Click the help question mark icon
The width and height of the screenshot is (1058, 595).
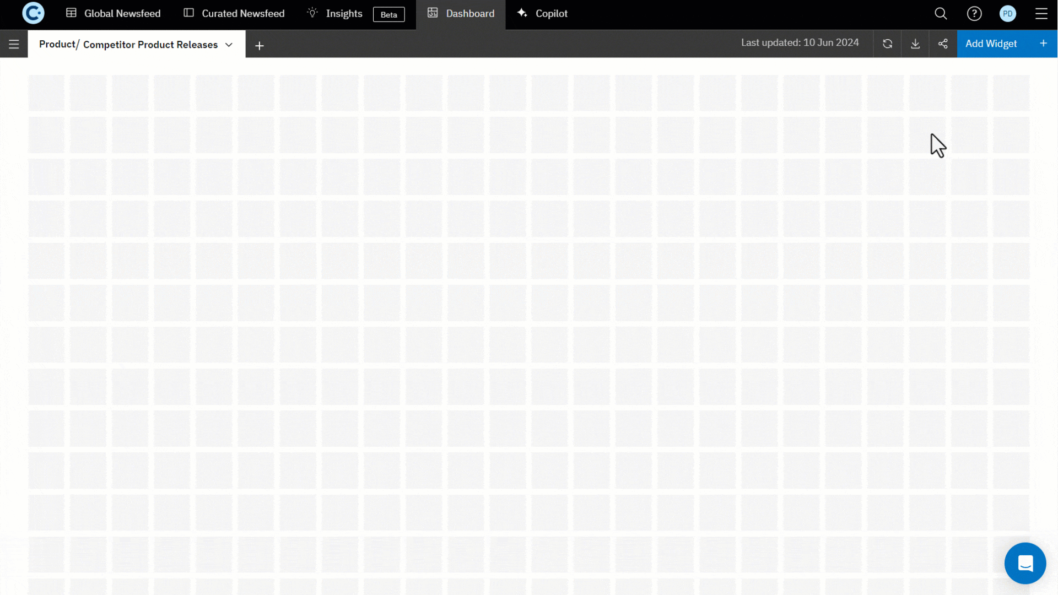click(974, 14)
